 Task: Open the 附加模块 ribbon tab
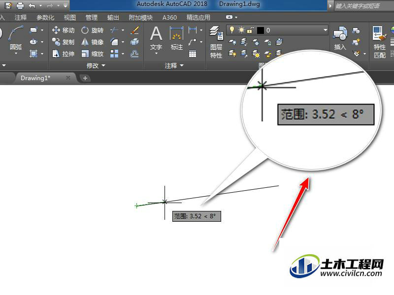click(x=141, y=18)
